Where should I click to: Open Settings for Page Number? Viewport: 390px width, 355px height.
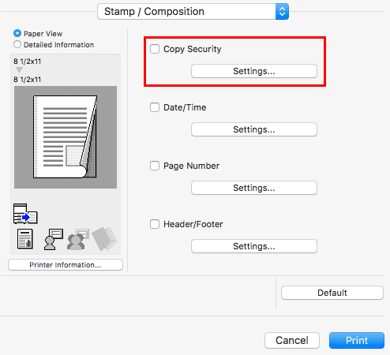pyautogui.click(x=254, y=188)
